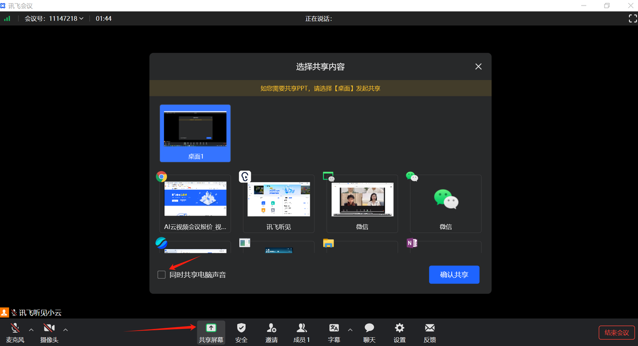Screen dimensions: 638x346
Task: Click the 选择共享内容 dialog title
Action: [x=320, y=67]
